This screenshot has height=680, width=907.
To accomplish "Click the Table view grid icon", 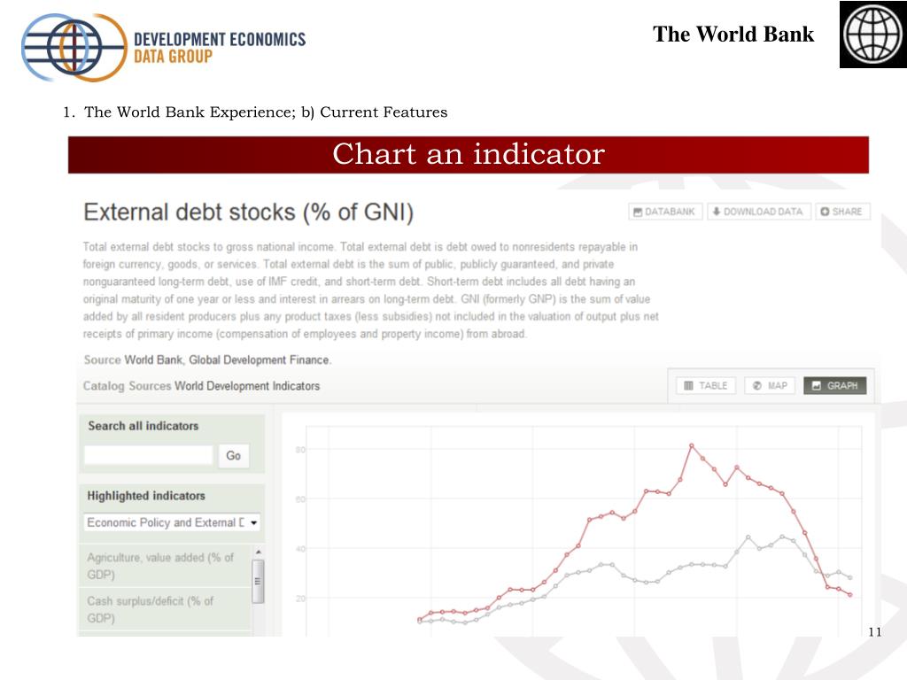I will 688,386.
